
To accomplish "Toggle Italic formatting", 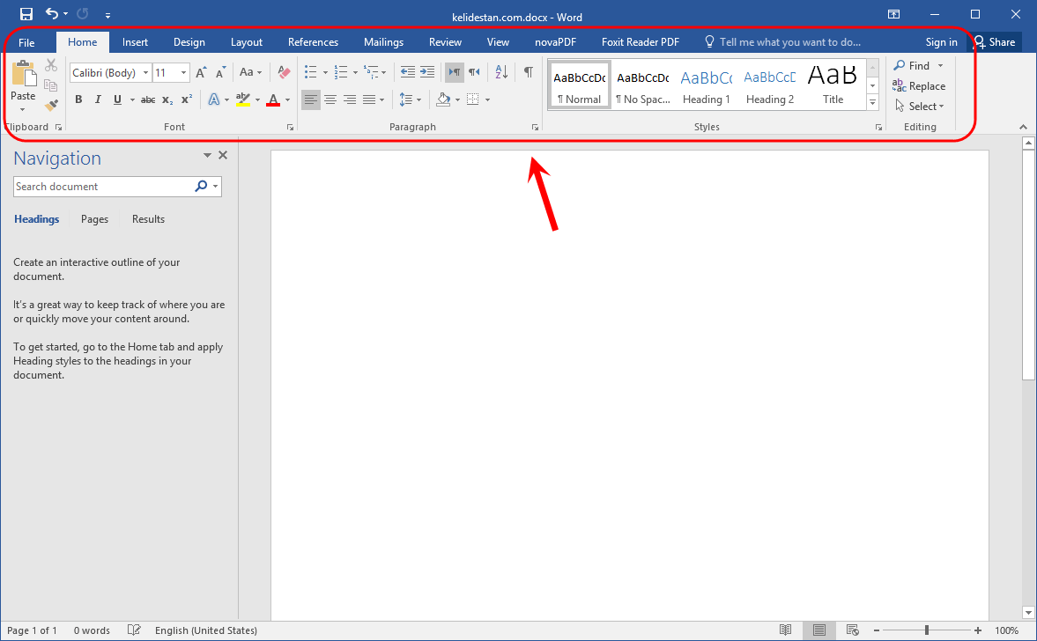I will tap(98, 99).
